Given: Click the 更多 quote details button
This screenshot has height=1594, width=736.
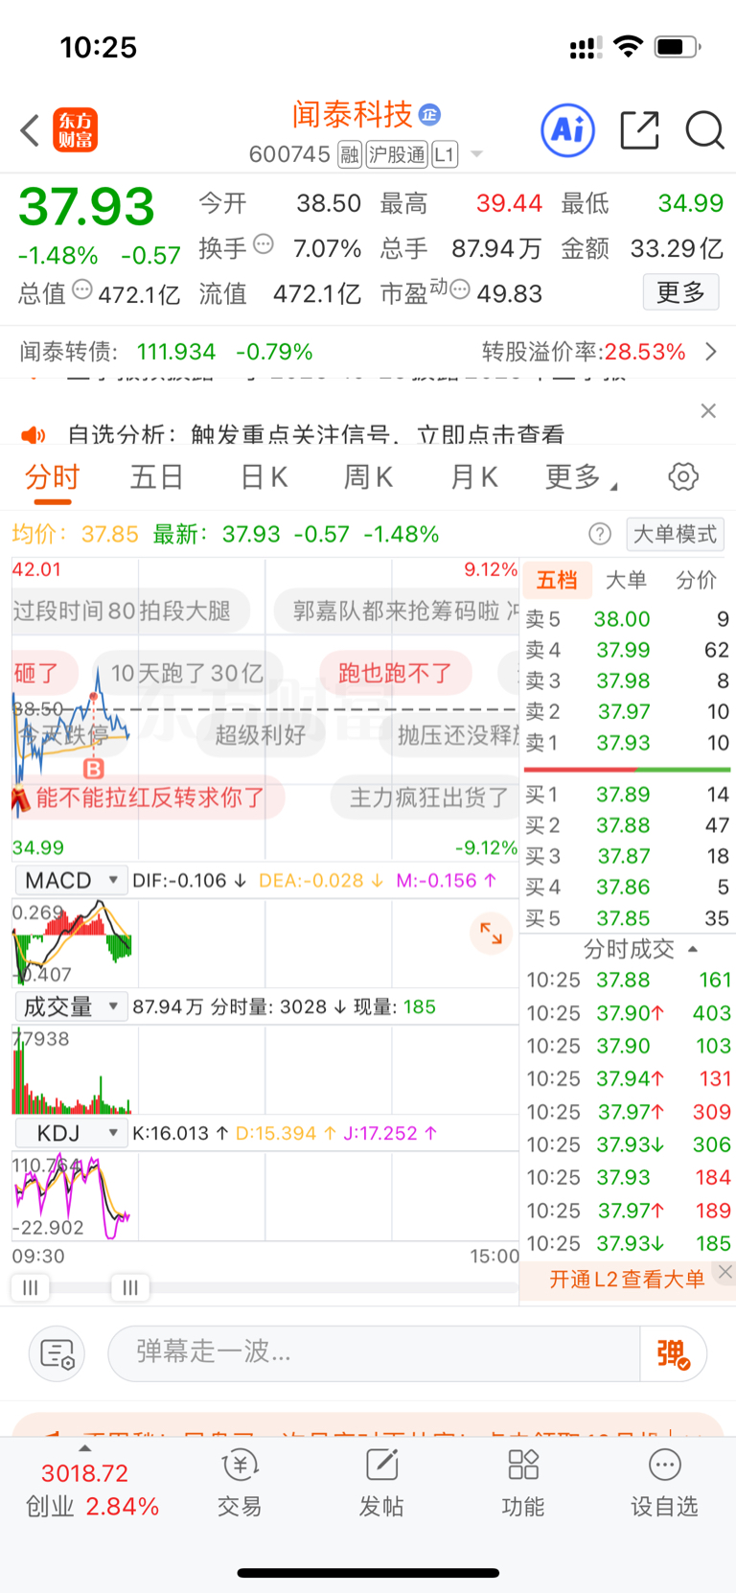Looking at the screenshot, I should pyautogui.click(x=680, y=292).
